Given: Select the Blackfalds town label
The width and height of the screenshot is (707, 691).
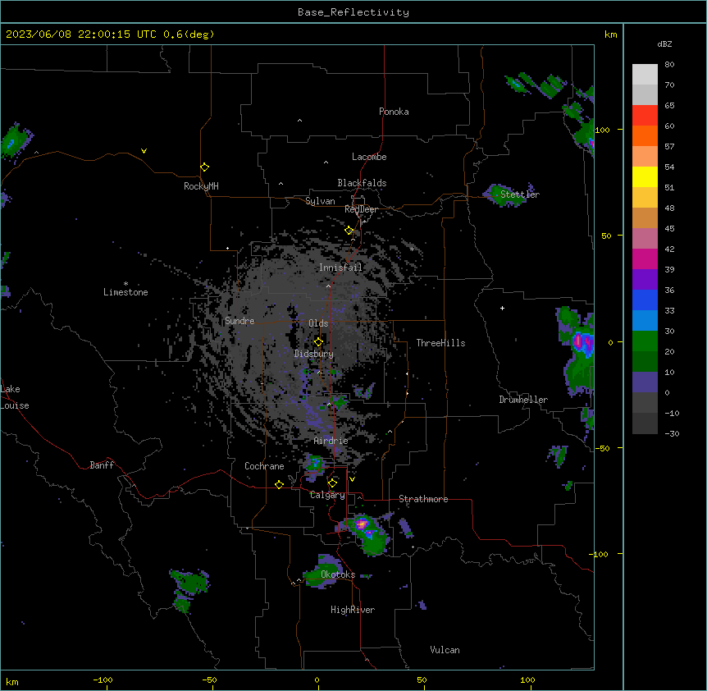Looking at the screenshot, I should [x=362, y=183].
